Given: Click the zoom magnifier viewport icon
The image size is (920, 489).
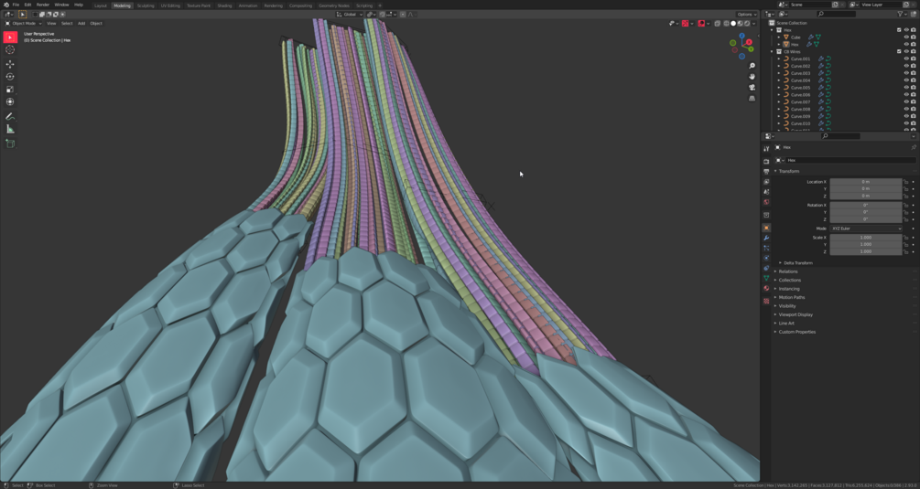Looking at the screenshot, I should (x=752, y=66).
